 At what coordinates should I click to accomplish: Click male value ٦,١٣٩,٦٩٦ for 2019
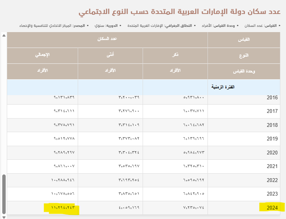pos(194,139)
